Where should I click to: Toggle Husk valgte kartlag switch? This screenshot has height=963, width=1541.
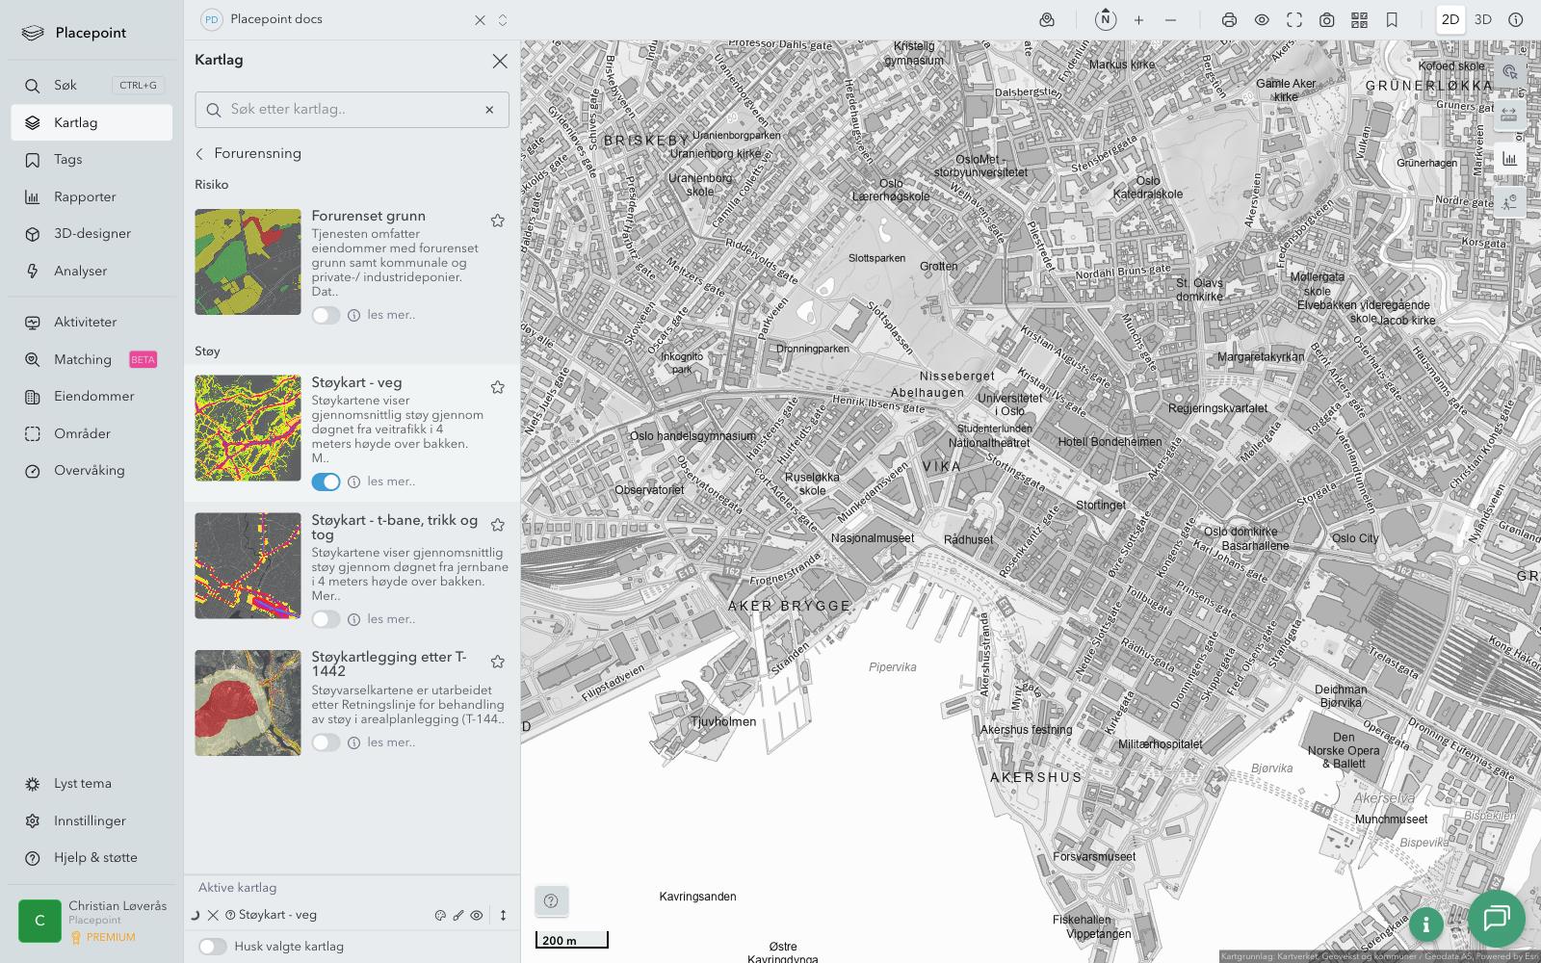coord(213,947)
